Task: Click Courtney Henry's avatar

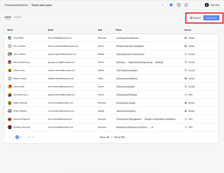Action: click(10, 95)
